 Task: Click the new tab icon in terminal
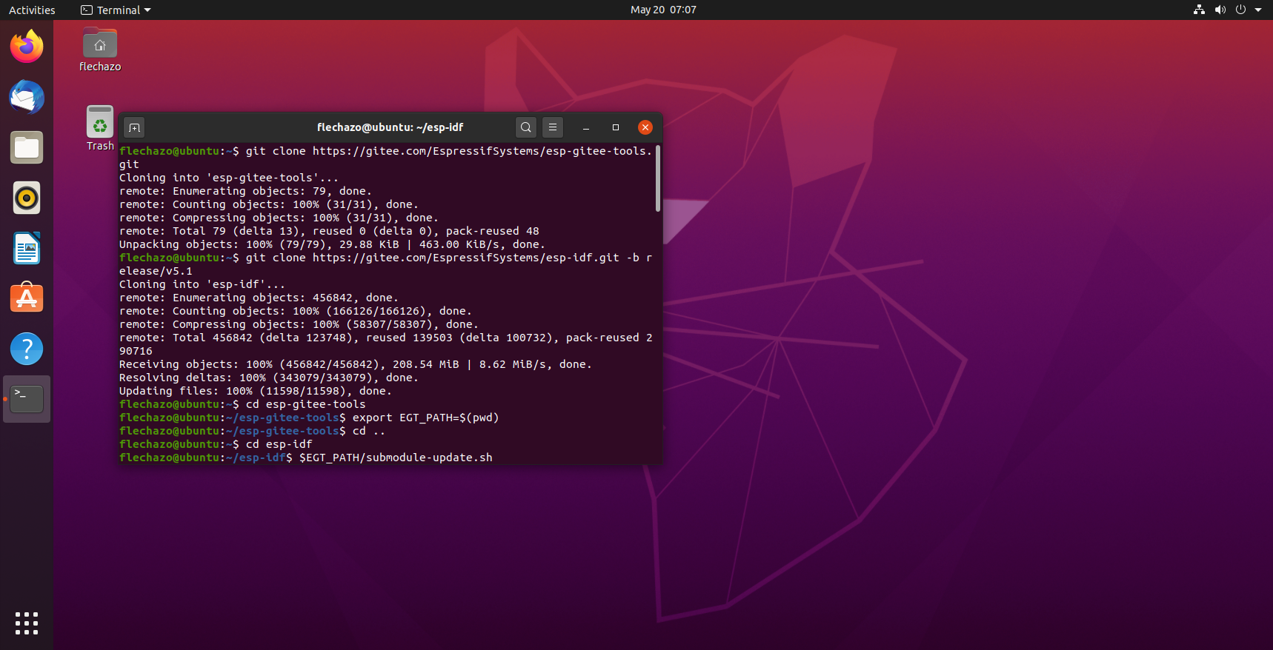pyautogui.click(x=134, y=127)
